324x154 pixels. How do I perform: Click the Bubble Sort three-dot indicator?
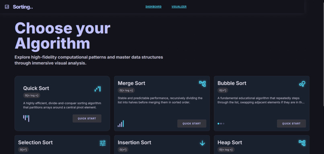(x=221, y=124)
